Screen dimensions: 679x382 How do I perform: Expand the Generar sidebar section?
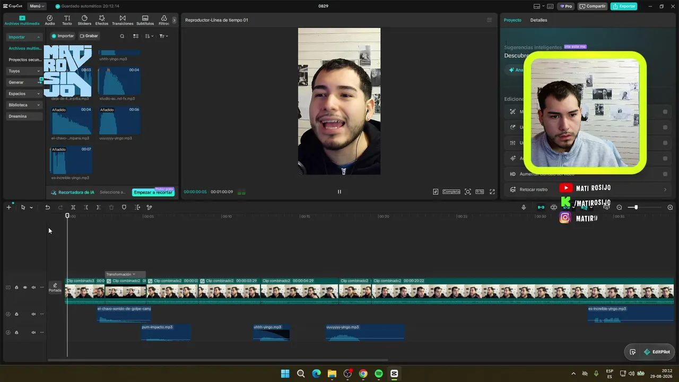pyautogui.click(x=24, y=82)
